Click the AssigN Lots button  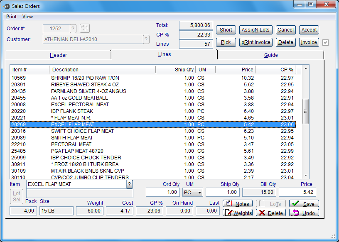(255, 30)
